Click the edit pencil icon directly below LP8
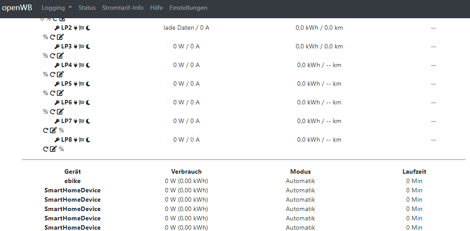470x231 pixels. click(x=53, y=149)
